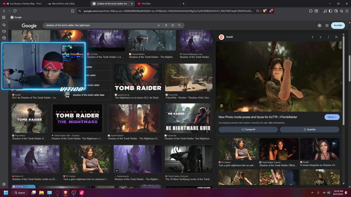Click the taskbar Search box
351x197 pixels.
pyautogui.click(x=20, y=193)
